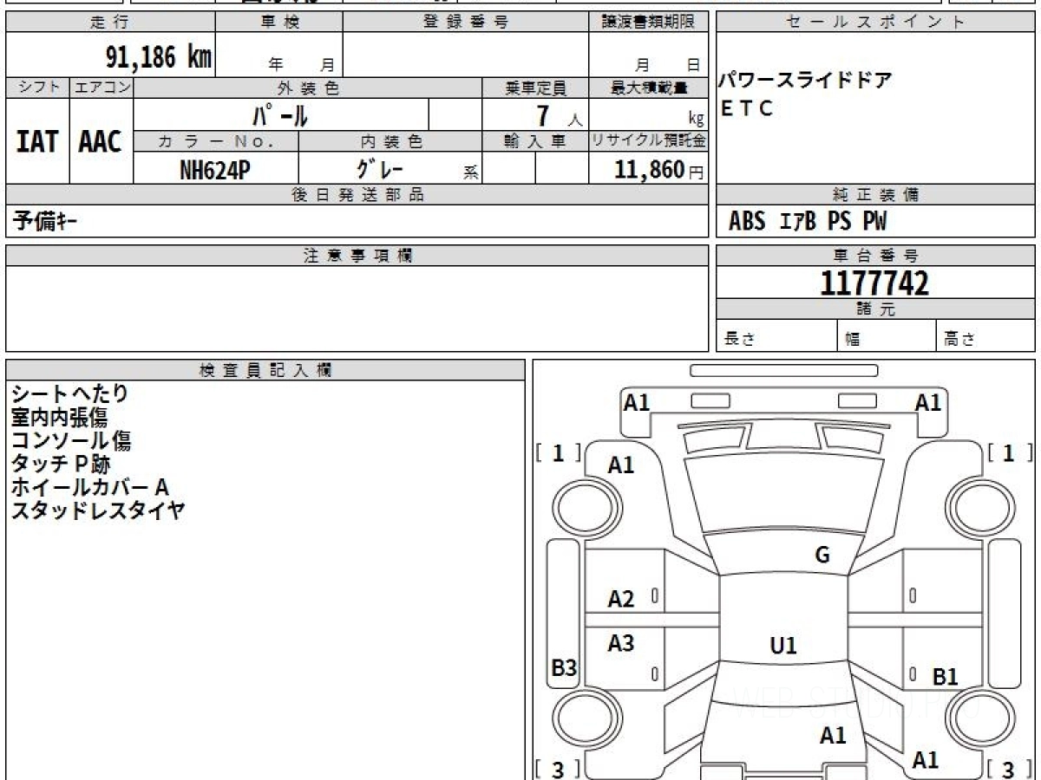Click the A2 damage mark on the diagram

coord(621,599)
